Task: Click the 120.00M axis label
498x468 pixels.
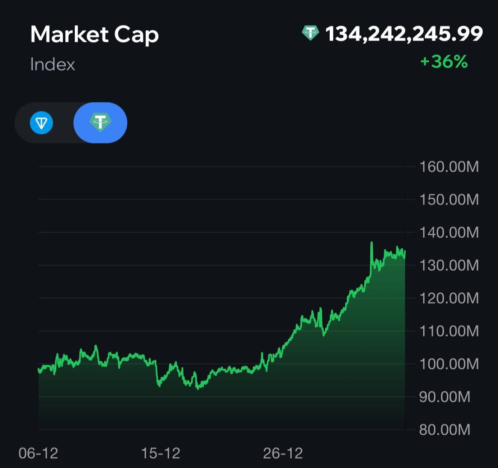Action: 449,298
